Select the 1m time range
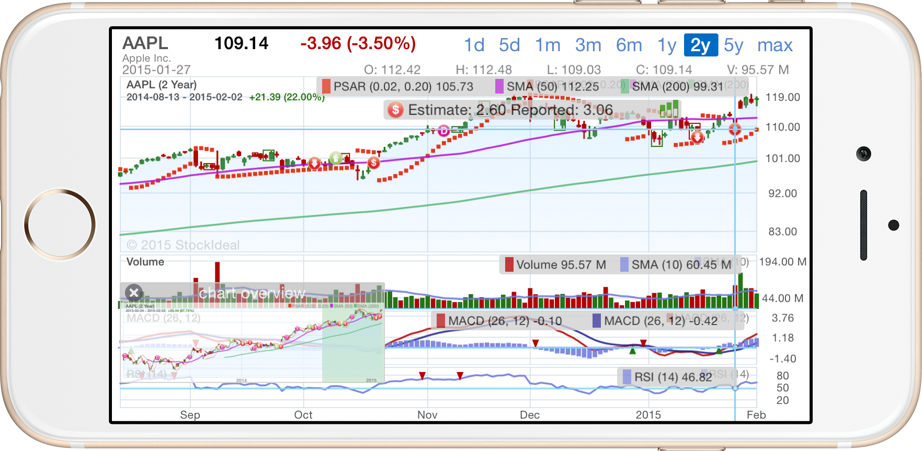 [x=548, y=45]
